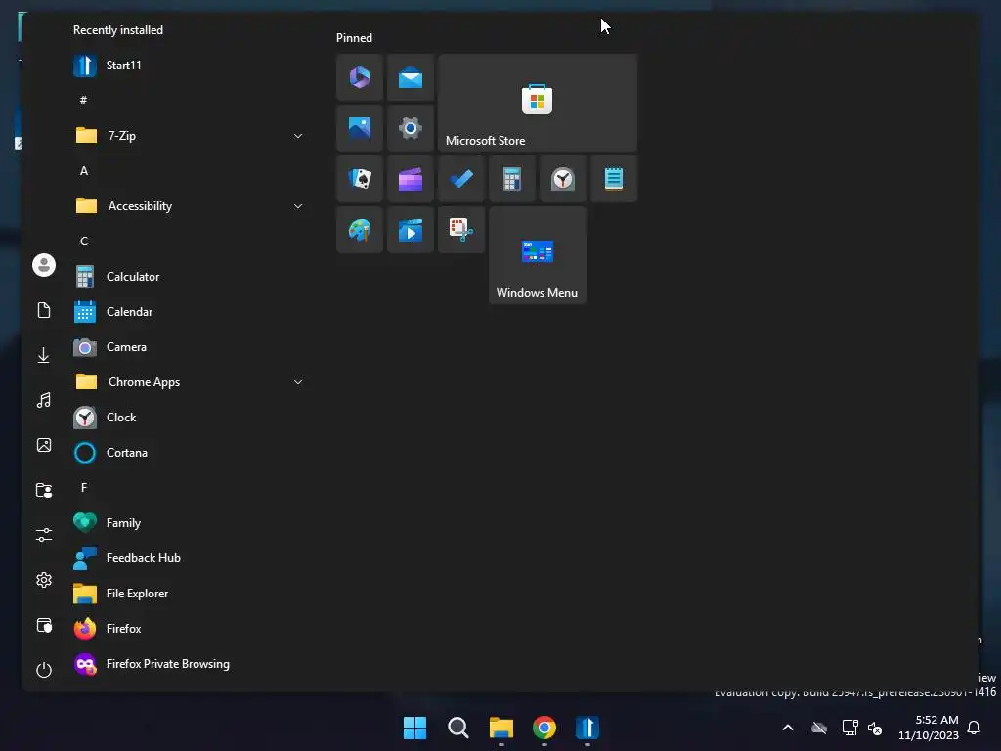
Task: Open Settings gear in the sidebar
Action: (x=44, y=580)
